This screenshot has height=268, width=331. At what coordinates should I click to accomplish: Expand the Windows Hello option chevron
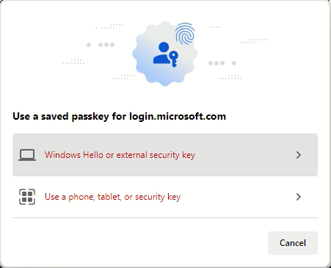tap(299, 155)
